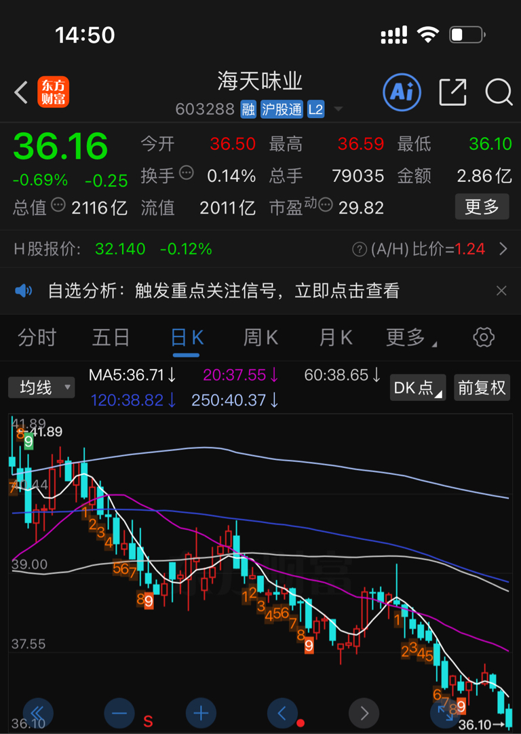521x734 pixels.
Task: Open the 更多 chart period dropdown
Action: pos(411,337)
